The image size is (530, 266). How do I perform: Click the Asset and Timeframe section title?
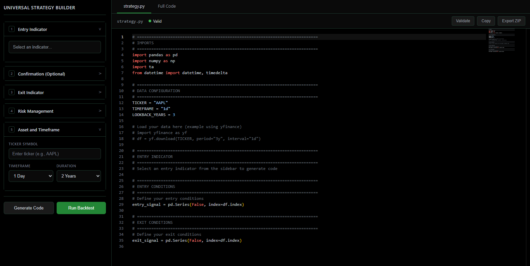point(39,130)
